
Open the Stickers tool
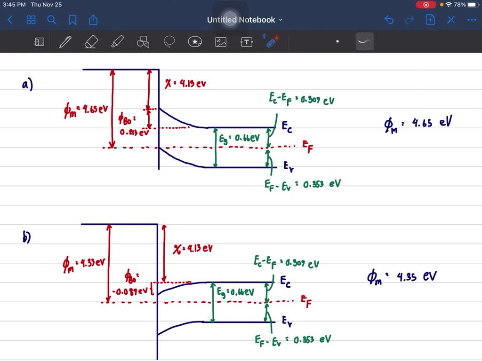tap(195, 41)
